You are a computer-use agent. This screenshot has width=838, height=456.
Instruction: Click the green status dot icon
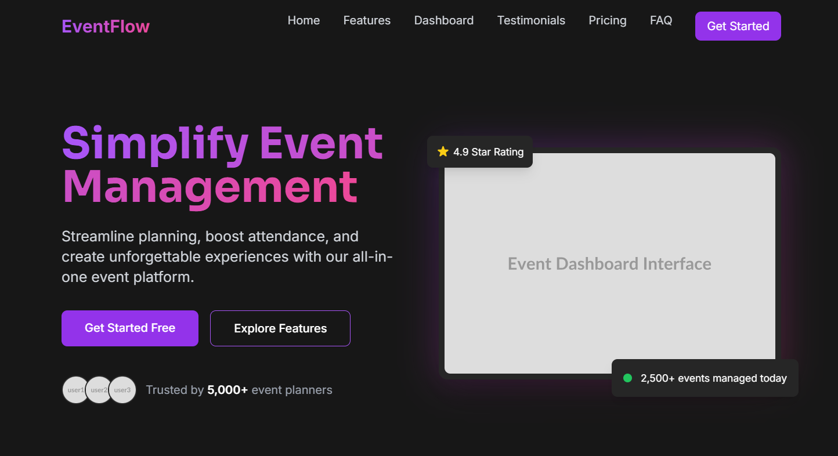627,378
